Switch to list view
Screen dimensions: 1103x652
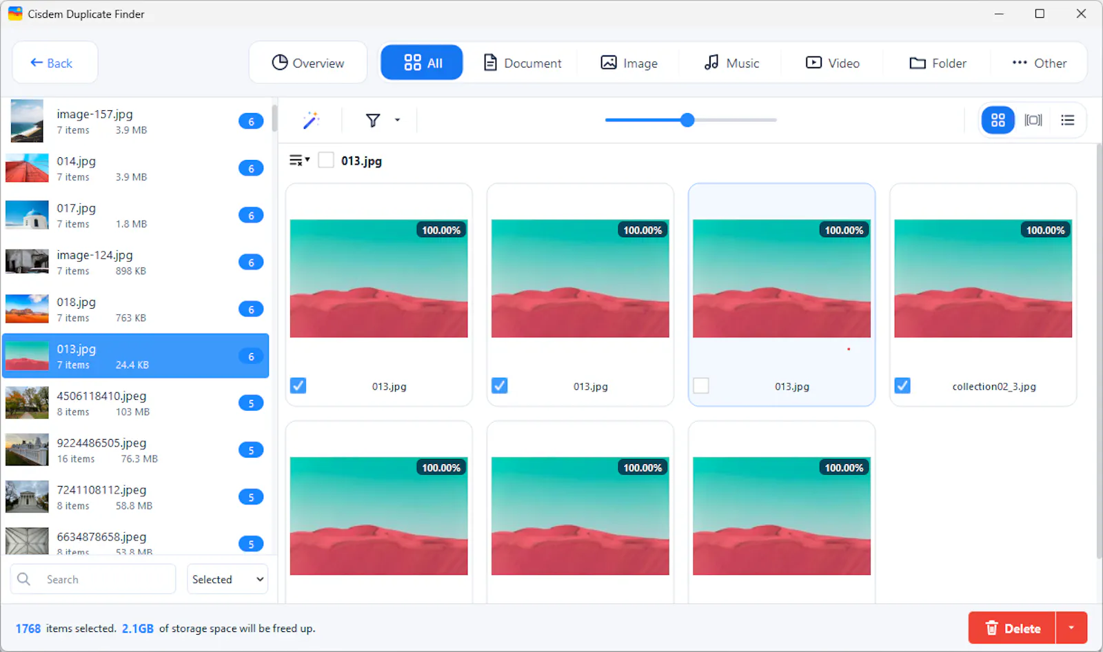tap(1067, 121)
